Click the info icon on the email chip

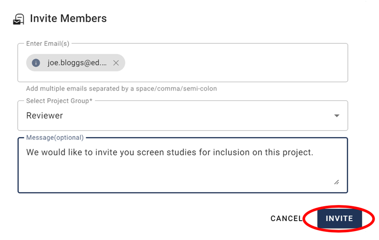click(36, 63)
